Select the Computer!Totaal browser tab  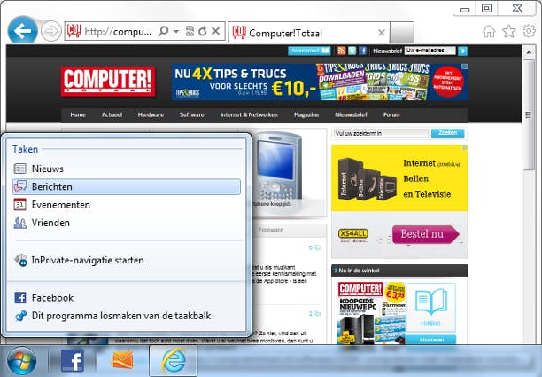tap(309, 33)
